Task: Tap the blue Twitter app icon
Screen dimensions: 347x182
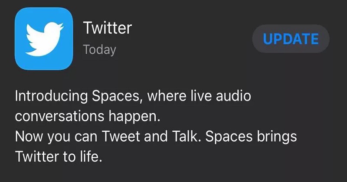Action: [x=44, y=39]
